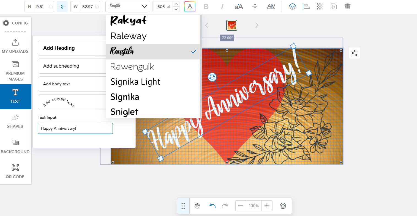Toggle bold formatting
This screenshot has width=417, height=216.
(206, 7)
